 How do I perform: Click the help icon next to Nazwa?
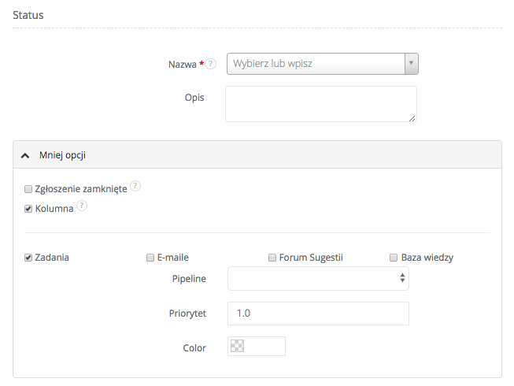(211, 64)
